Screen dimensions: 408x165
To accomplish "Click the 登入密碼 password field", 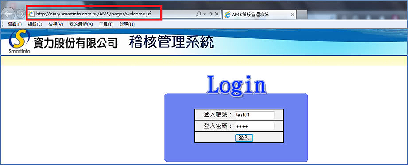I will click(x=254, y=126).
